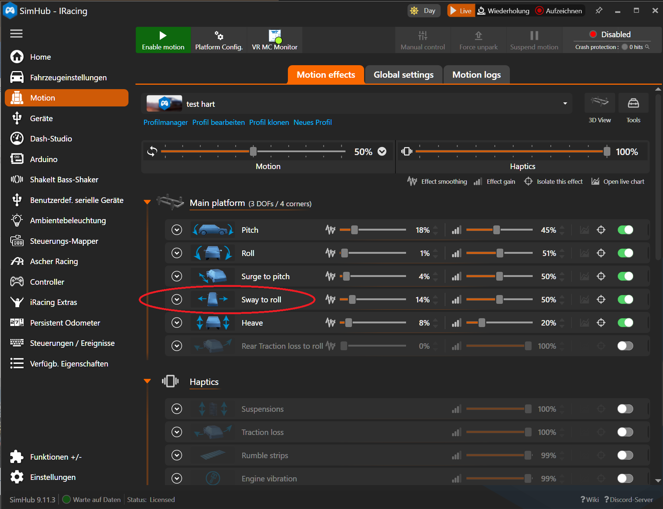Click the Haptics section vibration icon
Screen dimensions: 663x509
point(170,381)
